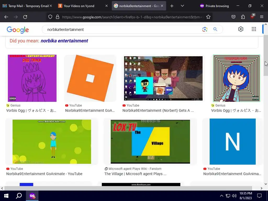
Task: Open the purple Diss Track album thumbnail
Action: pos(32,78)
